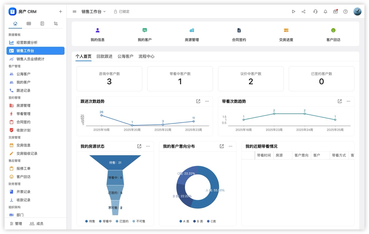This screenshot has height=234, width=369.
Task: Click the 已锁定 lock indicator
Action: pos(122,12)
